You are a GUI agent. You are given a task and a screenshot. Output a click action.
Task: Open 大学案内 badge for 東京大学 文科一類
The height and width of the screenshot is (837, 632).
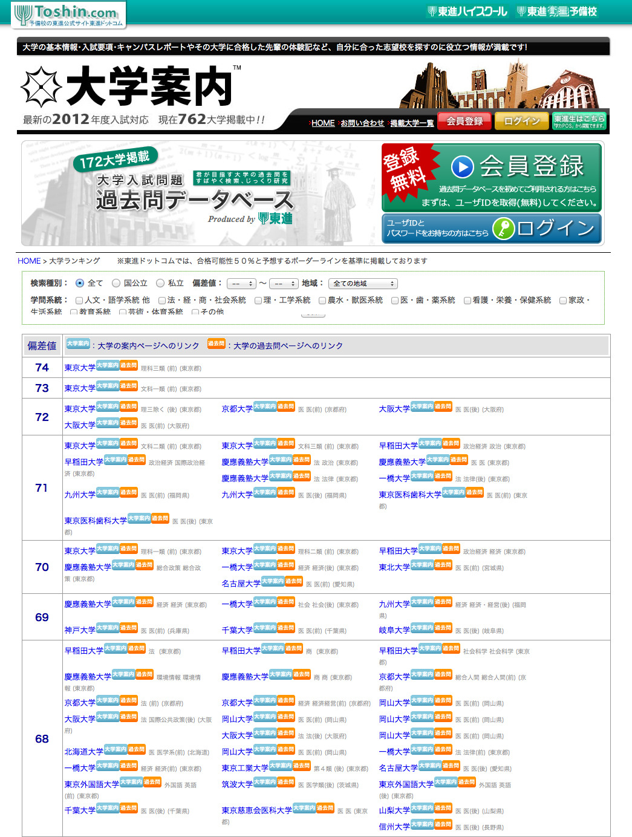[108, 386]
